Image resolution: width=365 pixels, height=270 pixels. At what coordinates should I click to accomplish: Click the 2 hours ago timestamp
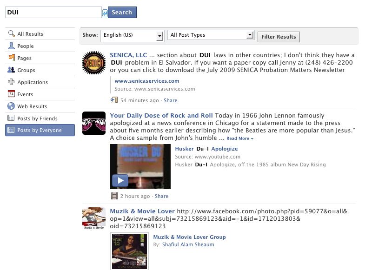pyautogui.click(x=135, y=196)
